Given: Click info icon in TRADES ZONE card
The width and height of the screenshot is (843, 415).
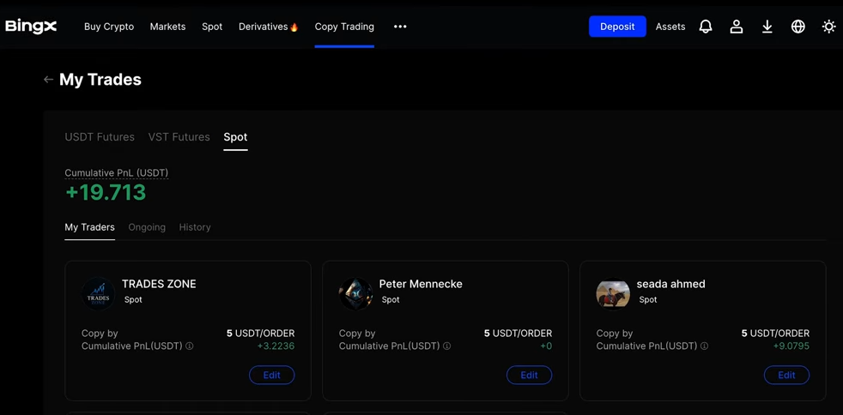Looking at the screenshot, I should (x=190, y=346).
